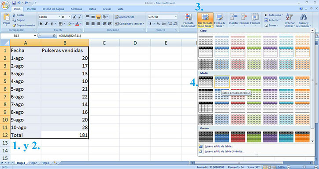The image size is (319, 169).
Task: Open Formato condicional icon
Action: click(188, 18)
